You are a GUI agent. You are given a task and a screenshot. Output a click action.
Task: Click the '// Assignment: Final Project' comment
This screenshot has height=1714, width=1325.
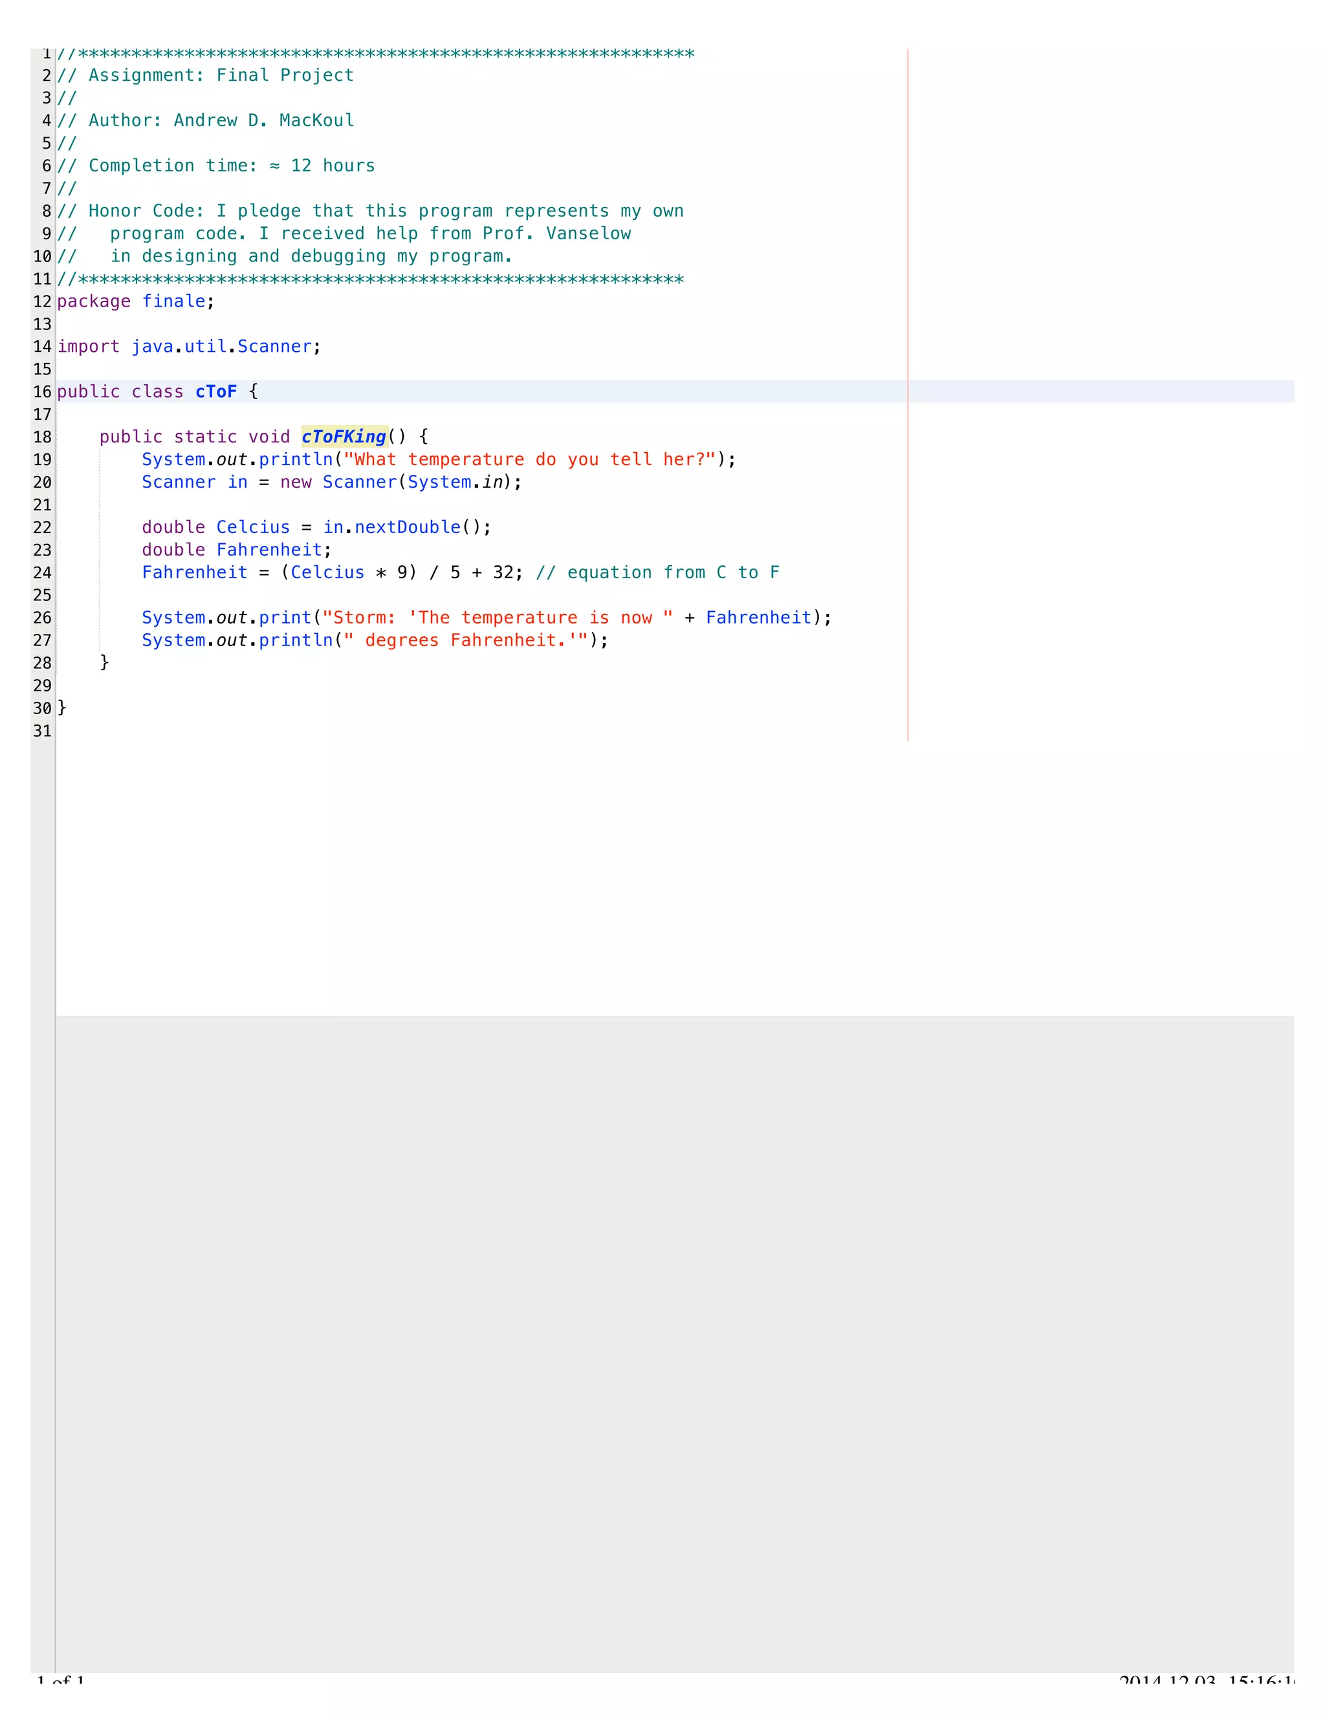(206, 75)
